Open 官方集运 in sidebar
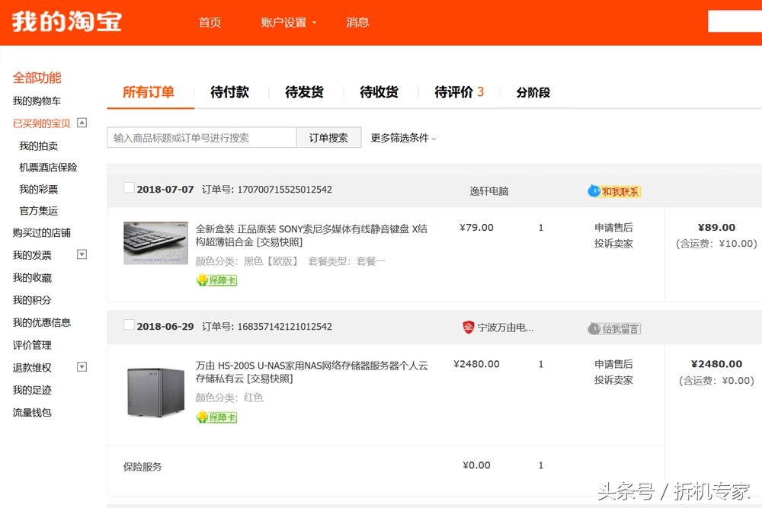This screenshot has height=508, width=762. point(38,210)
